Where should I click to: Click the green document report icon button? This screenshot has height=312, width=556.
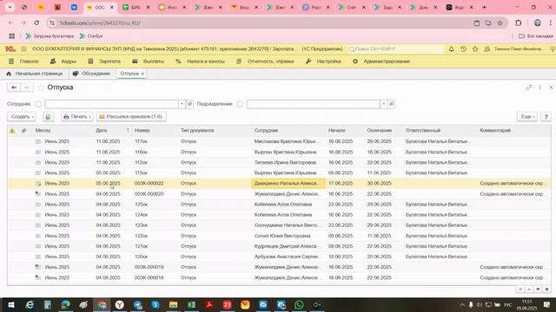pyautogui.click(x=48, y=117)
